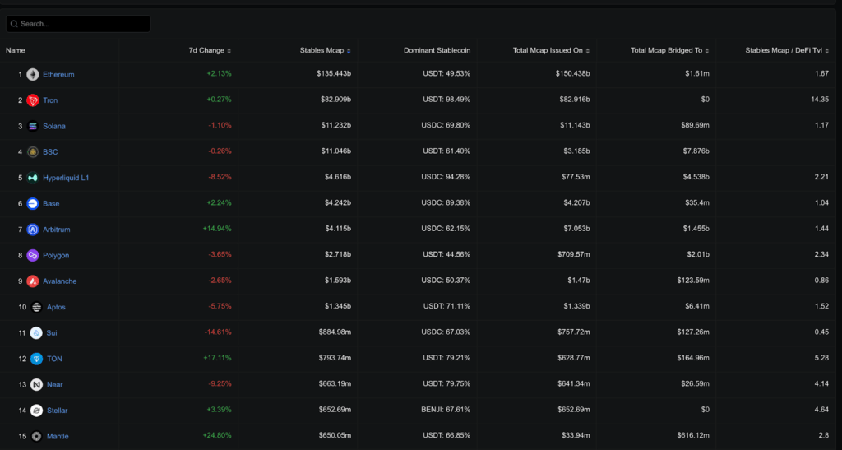Sort by 7d Change column arrows
The width and height of the screenshot is (842, 450).
click(x=229, y=51)
